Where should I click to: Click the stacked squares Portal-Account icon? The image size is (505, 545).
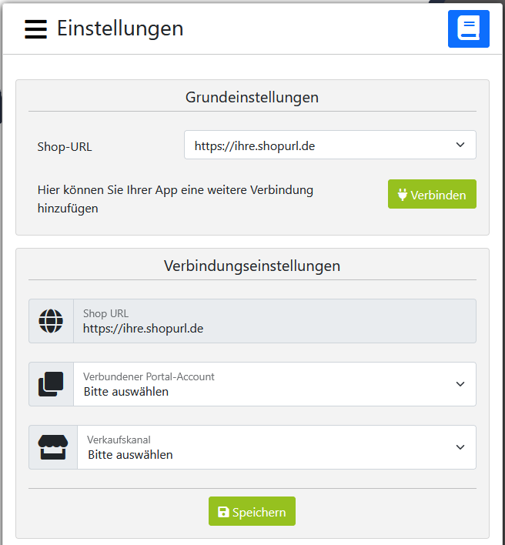[x=51, y=384]
